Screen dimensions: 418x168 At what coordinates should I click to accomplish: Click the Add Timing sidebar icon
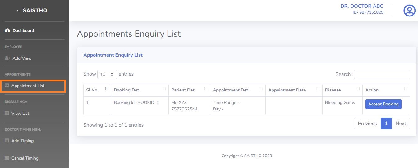[x=7, y=141]
